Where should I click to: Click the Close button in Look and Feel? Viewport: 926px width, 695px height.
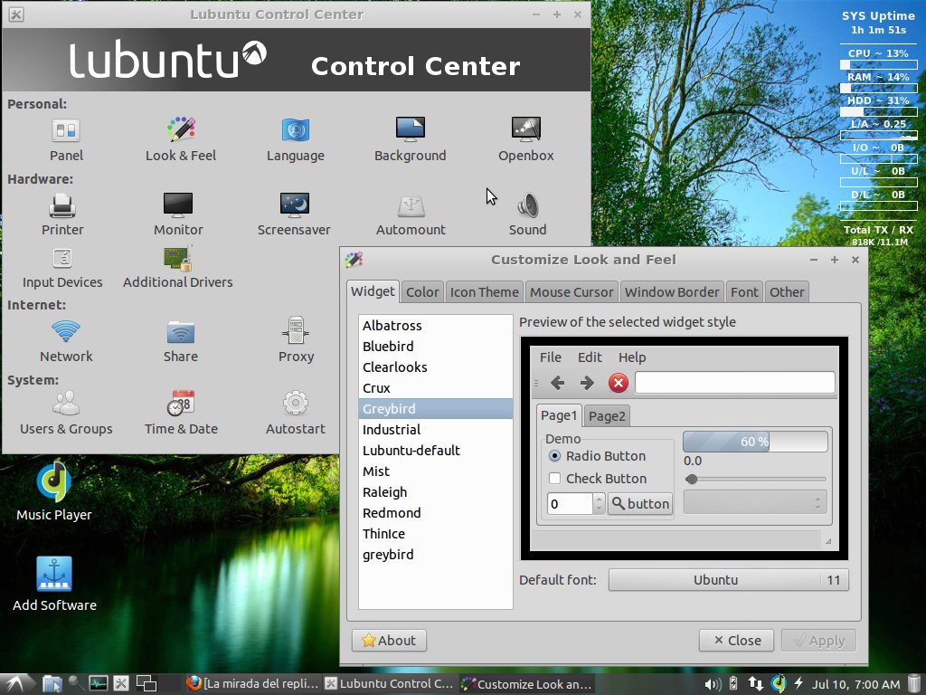tap(736, 640)
